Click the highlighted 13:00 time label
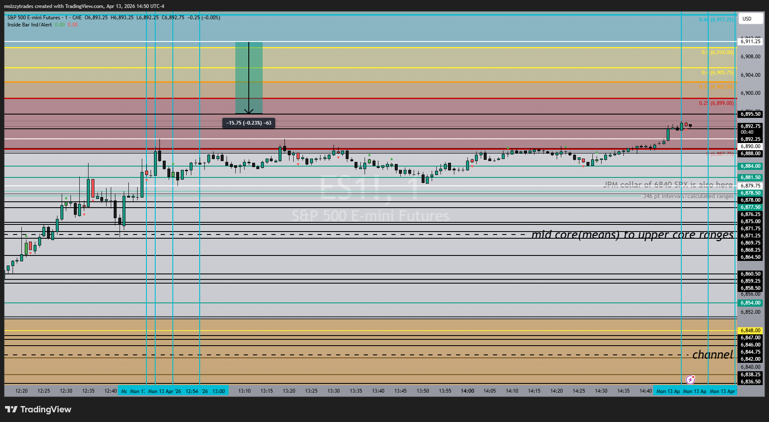Screen dimensions: 769x422 point(219,391)
